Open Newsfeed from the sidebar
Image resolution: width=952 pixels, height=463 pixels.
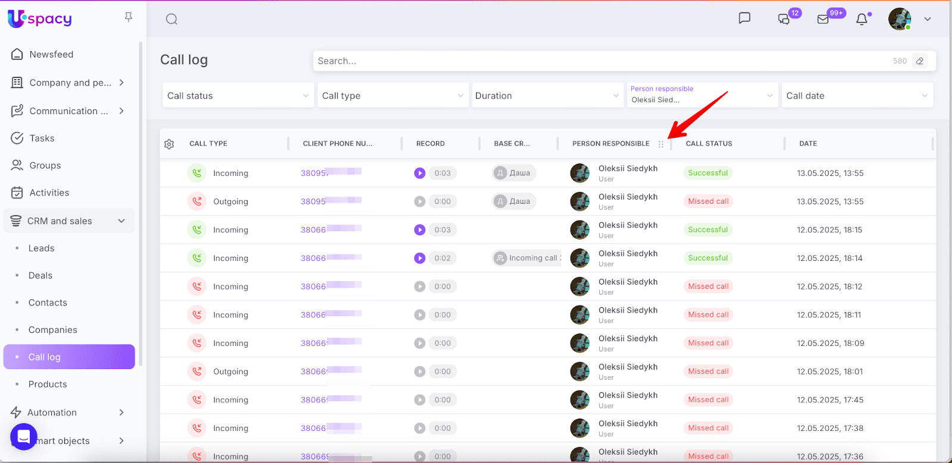tap(51, 54)
